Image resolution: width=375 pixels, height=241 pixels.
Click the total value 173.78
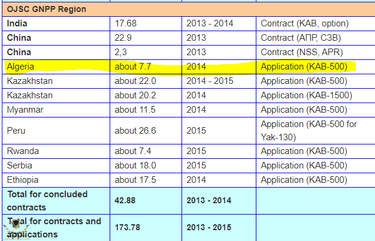click(x=127, y=227)
